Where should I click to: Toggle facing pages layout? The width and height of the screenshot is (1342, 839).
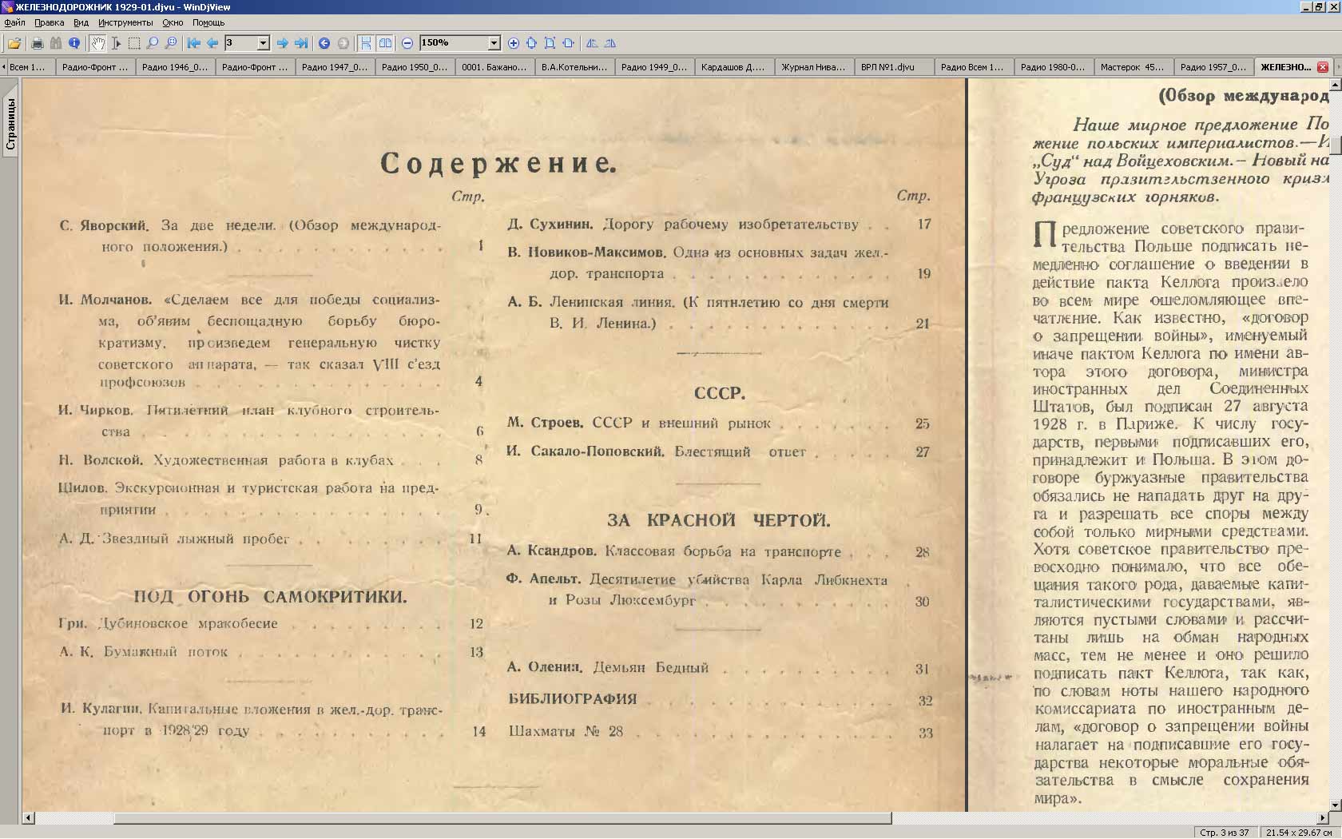tap(385, 43)
